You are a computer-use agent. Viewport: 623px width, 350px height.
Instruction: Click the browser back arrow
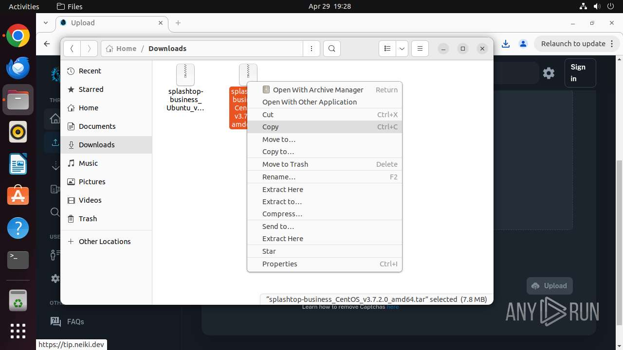point(47,44)
